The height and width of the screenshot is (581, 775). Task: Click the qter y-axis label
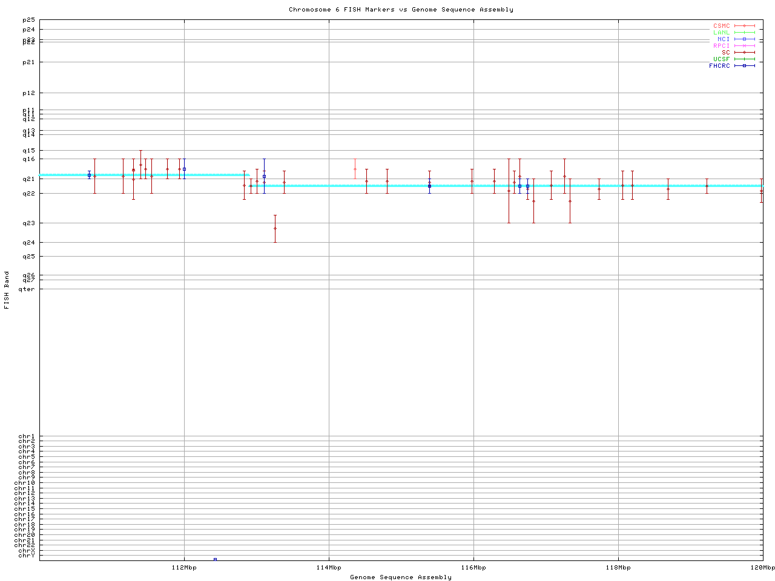(27, 289)
